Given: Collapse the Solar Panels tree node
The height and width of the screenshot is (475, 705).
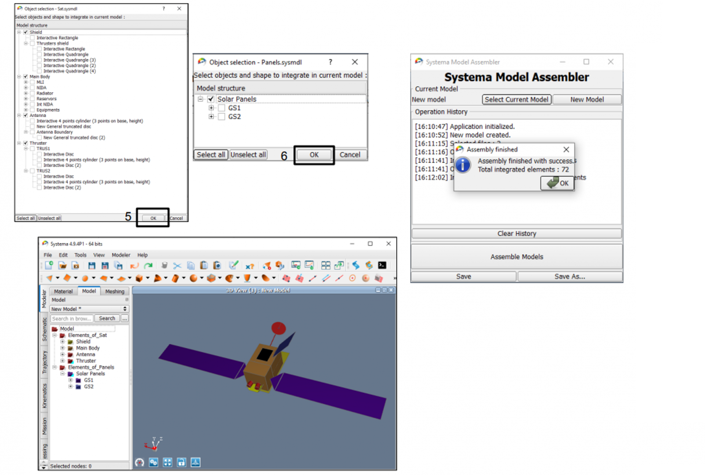Looking at the screenshot, I should [62, 374].
